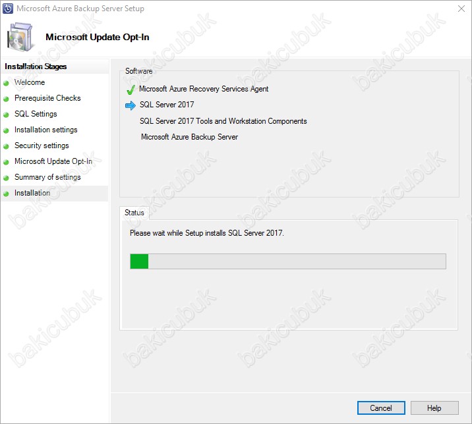Click green dot beside Welcome stage

[x=6, y=84]
